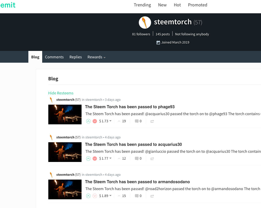Image resolution: width=261 pixels, height=208 pixels.
Task: Open summary text mentioning @gianluccio
Action: pyautogui.click(x=173, y=151)
